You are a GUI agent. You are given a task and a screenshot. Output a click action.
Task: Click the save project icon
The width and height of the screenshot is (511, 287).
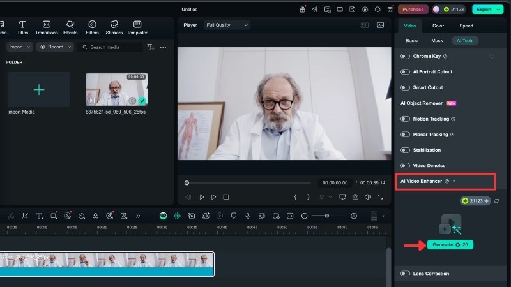click(x=353, y=9)
